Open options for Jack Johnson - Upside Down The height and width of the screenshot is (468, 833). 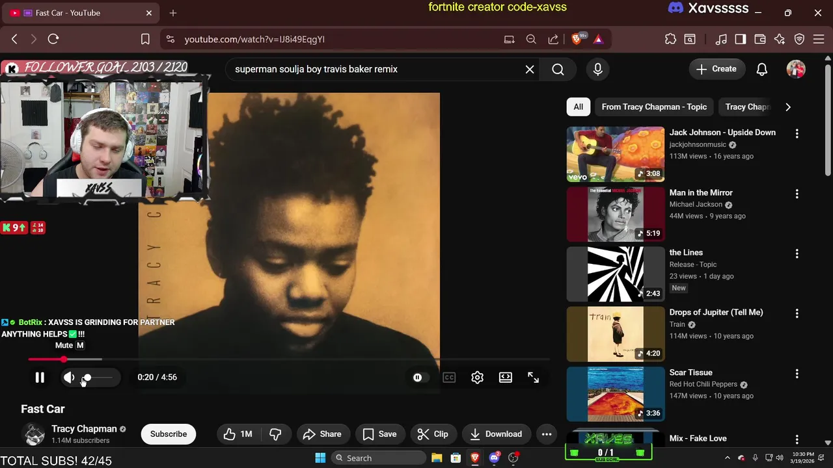pos(797,133)
